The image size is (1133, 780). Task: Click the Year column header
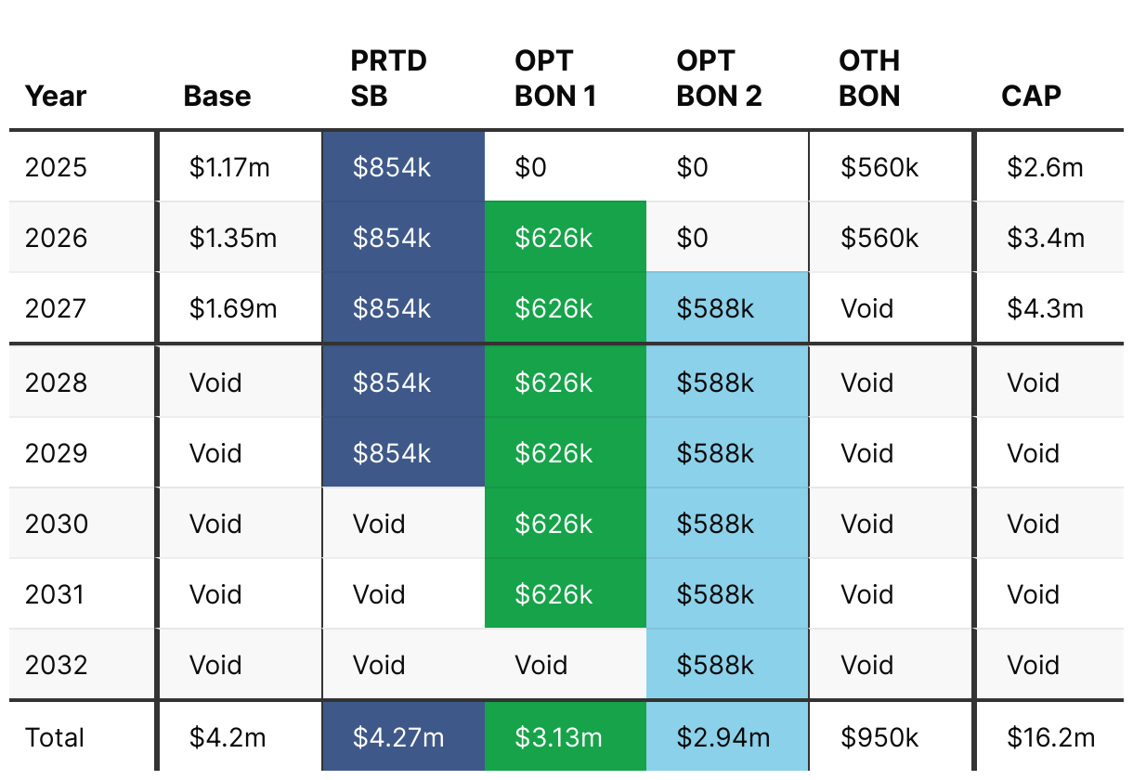click(56, 96)
